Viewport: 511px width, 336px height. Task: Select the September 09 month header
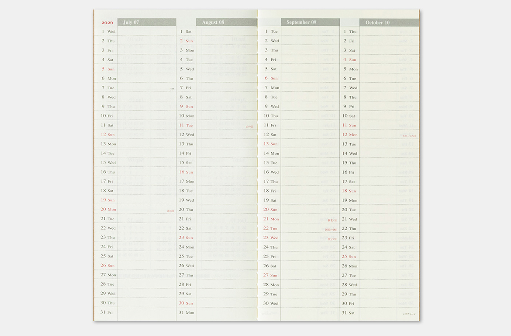[310, 22]
